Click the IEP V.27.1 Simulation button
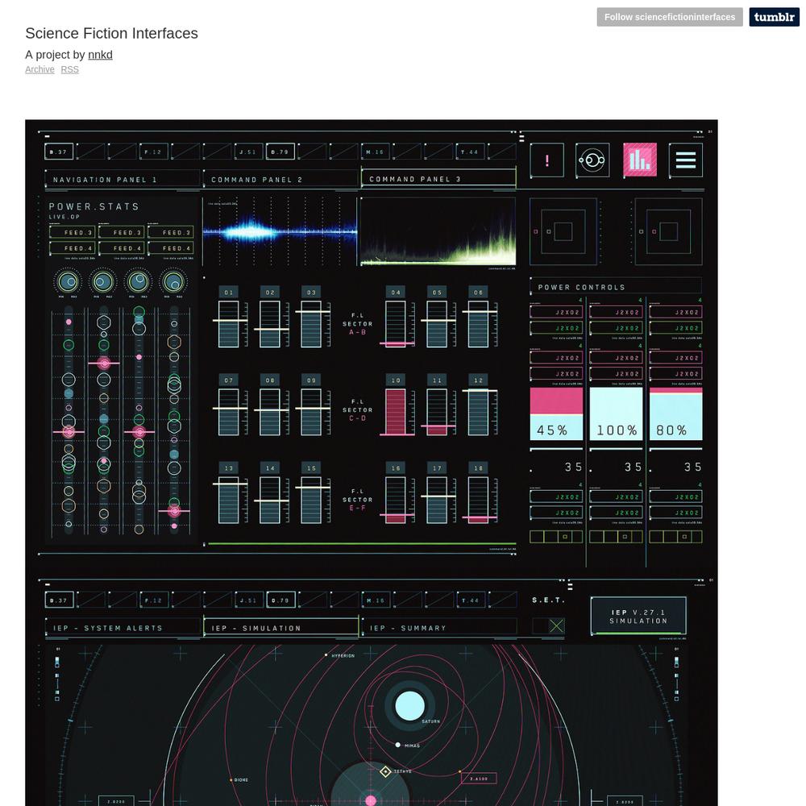This screenshot has width=806, height=806. click(638, 616)
